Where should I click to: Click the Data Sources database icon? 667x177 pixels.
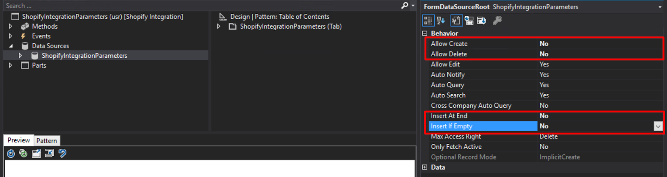(25, 46)
